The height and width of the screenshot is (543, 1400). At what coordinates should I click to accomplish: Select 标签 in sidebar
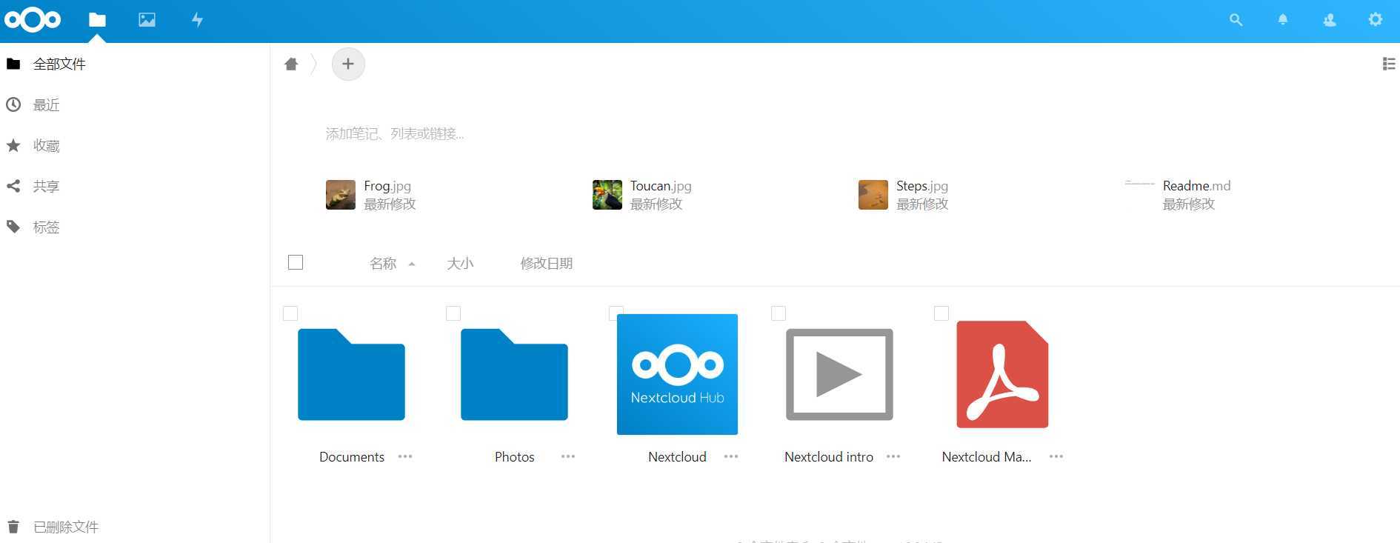[x=134, y=227]
